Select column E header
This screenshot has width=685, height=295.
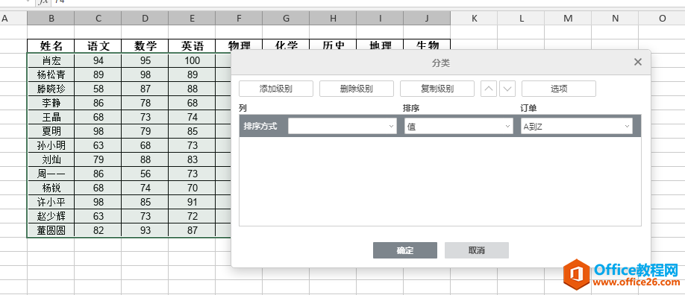coord(193,19)
